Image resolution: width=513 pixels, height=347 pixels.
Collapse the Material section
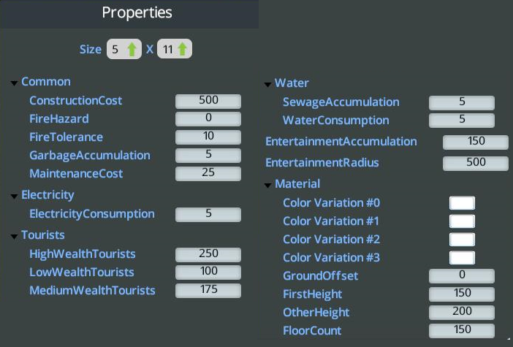click(268, 185)
